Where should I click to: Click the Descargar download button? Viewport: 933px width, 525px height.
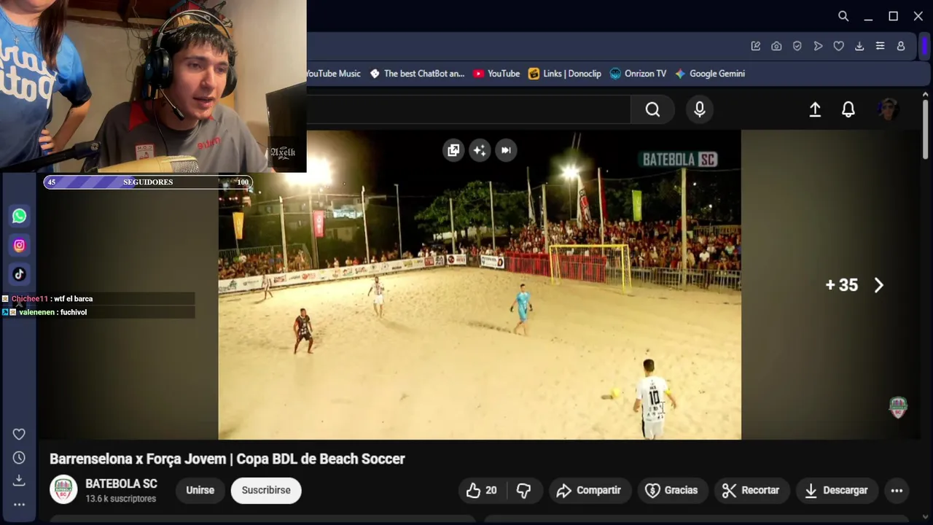click(836, 491)
